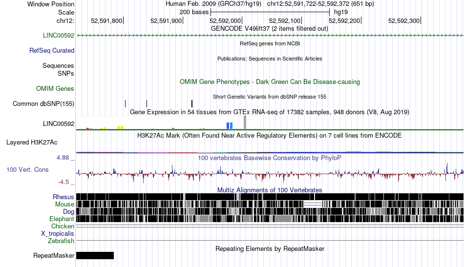Click the GTEx LINC00592 row label
This screenshot has height=267, width=464.
[x=59, y=124]
